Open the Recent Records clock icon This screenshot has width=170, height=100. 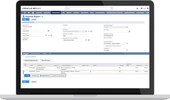pos(25,13)
